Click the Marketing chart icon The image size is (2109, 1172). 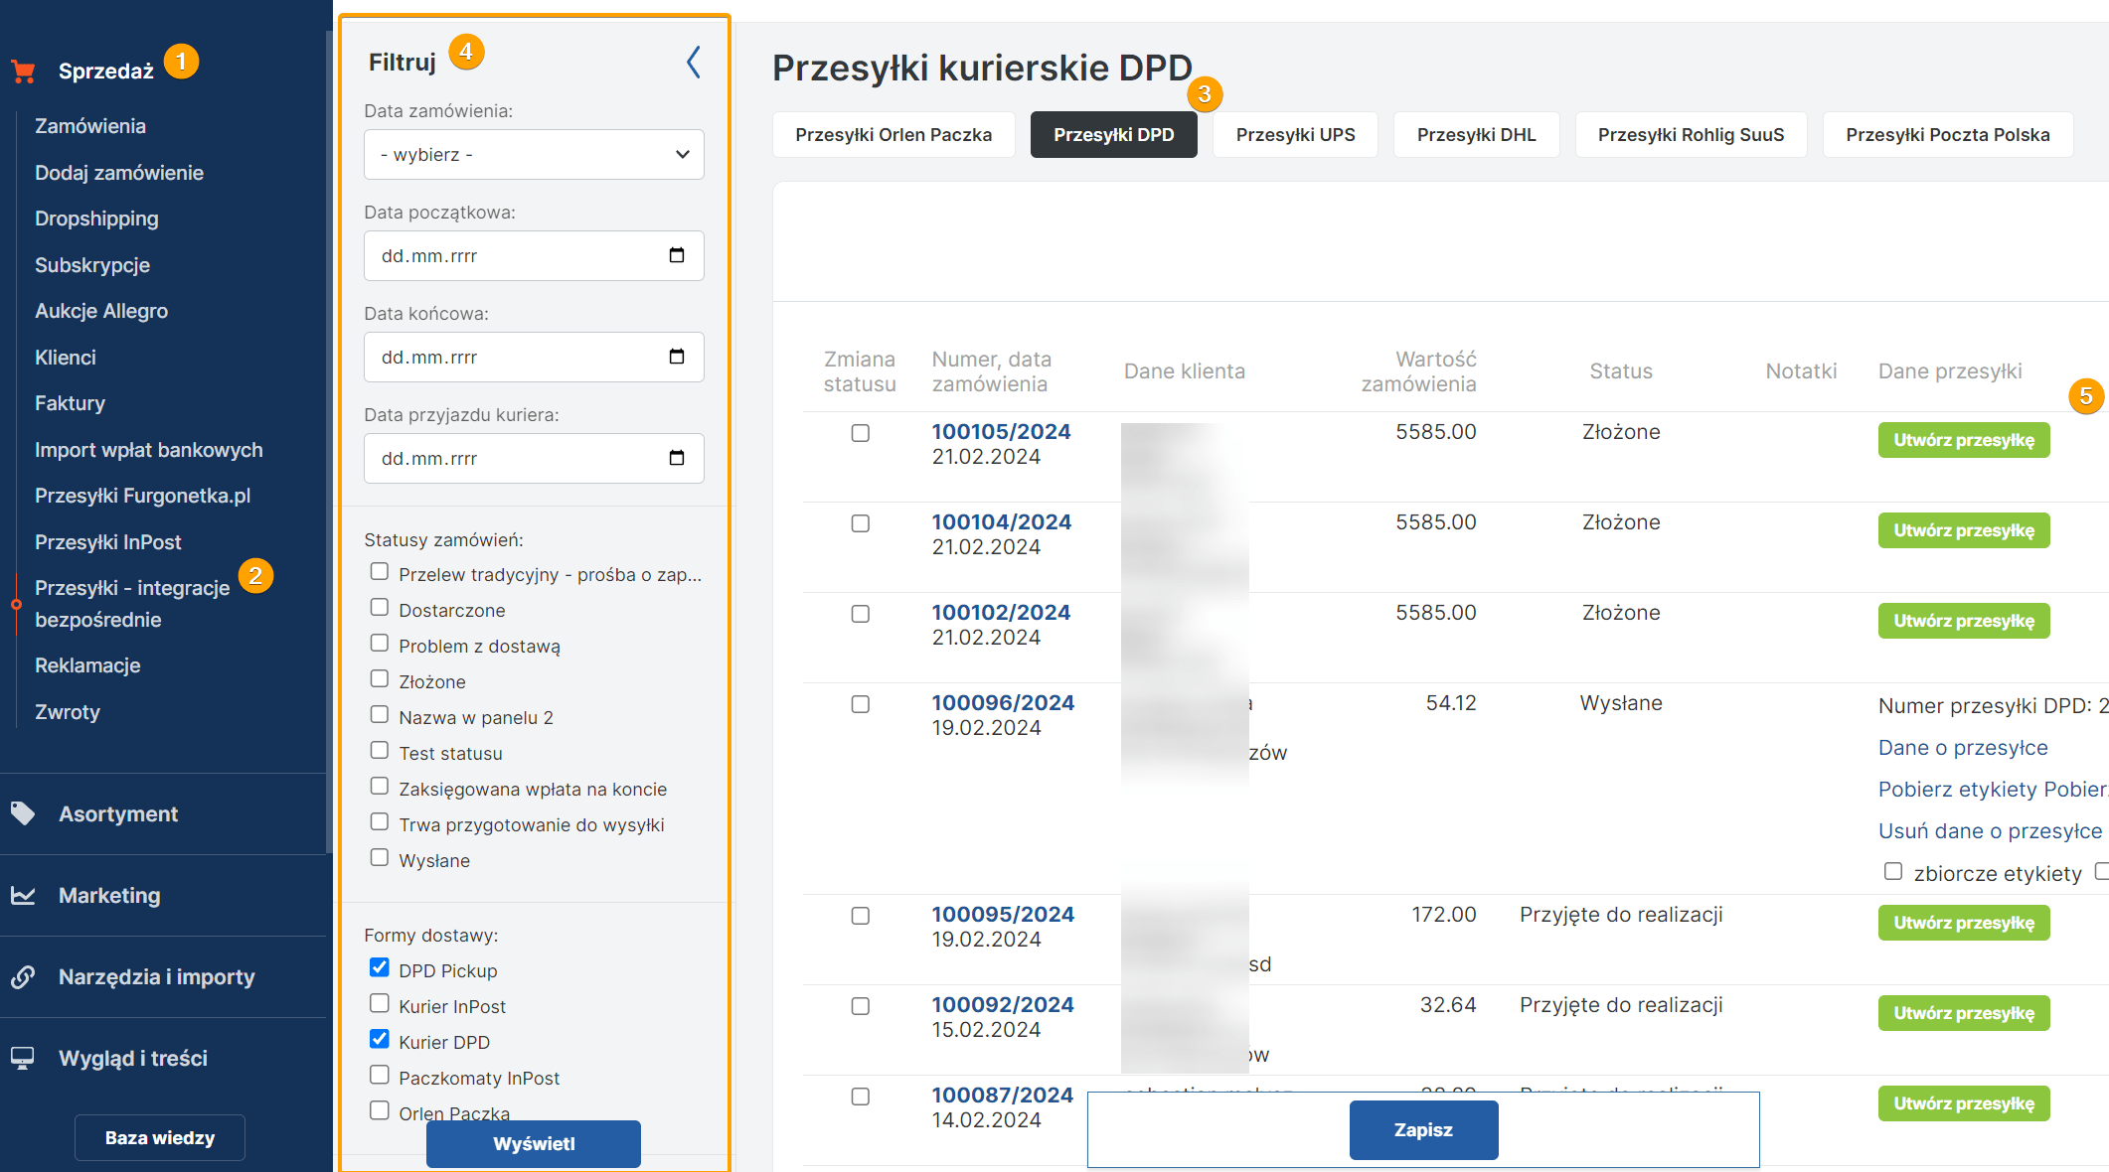pos(23,895)
